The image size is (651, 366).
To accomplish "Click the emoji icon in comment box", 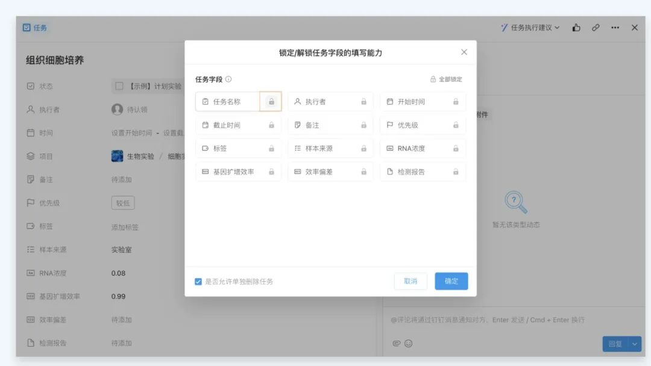I will coord(408,344).
